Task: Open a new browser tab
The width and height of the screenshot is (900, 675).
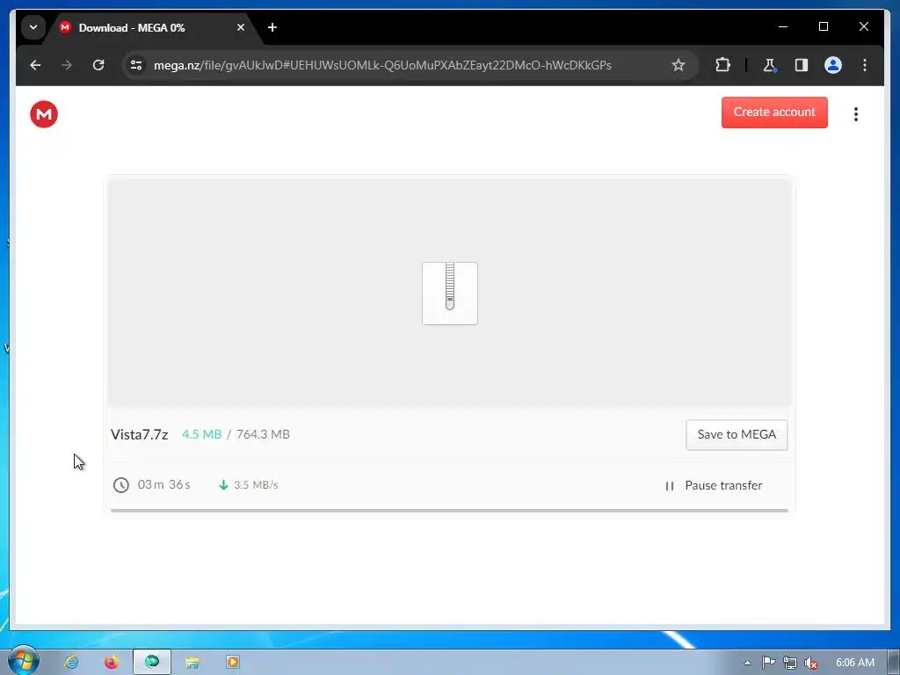Action: point(272,27)
